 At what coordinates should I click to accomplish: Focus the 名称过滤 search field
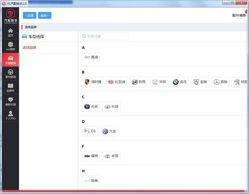105,36
